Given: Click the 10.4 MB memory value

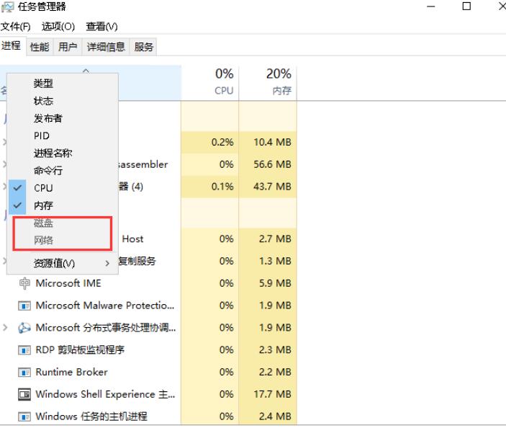Looking at the screenshot, I should 272,142.
